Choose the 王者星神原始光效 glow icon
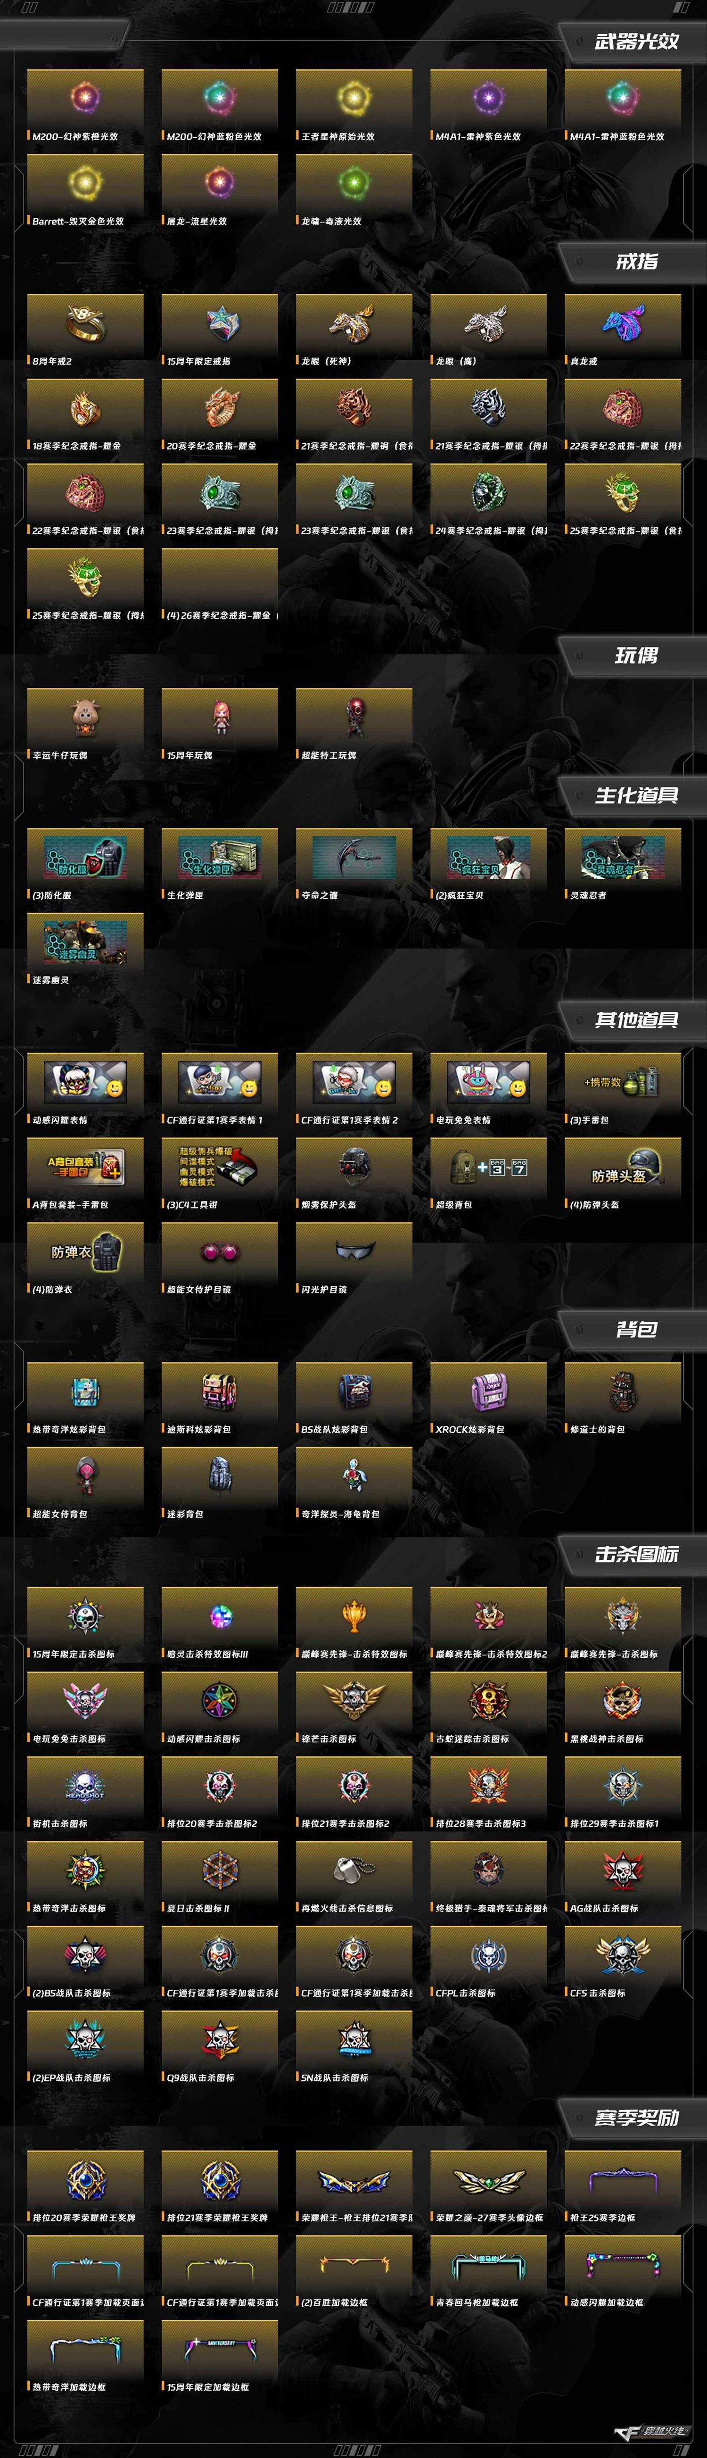 point(354,106)
